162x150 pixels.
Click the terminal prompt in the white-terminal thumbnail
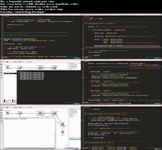(x=15, y=119)
